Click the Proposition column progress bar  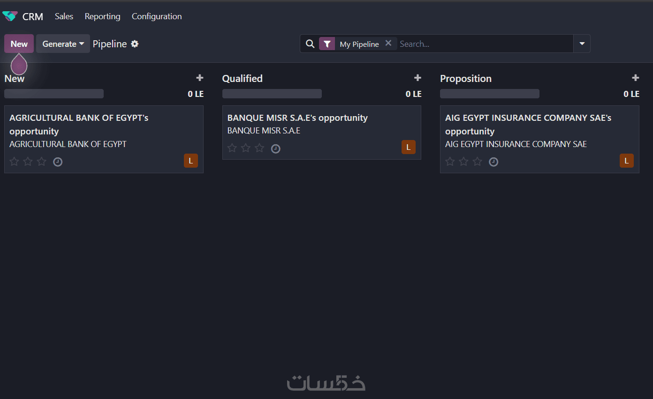[x=490, y=94]
